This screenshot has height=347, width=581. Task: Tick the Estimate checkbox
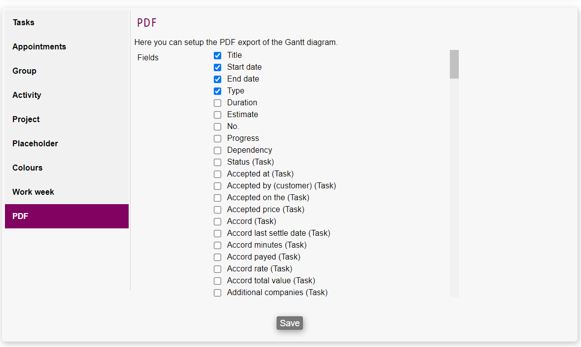coord(217,115)
